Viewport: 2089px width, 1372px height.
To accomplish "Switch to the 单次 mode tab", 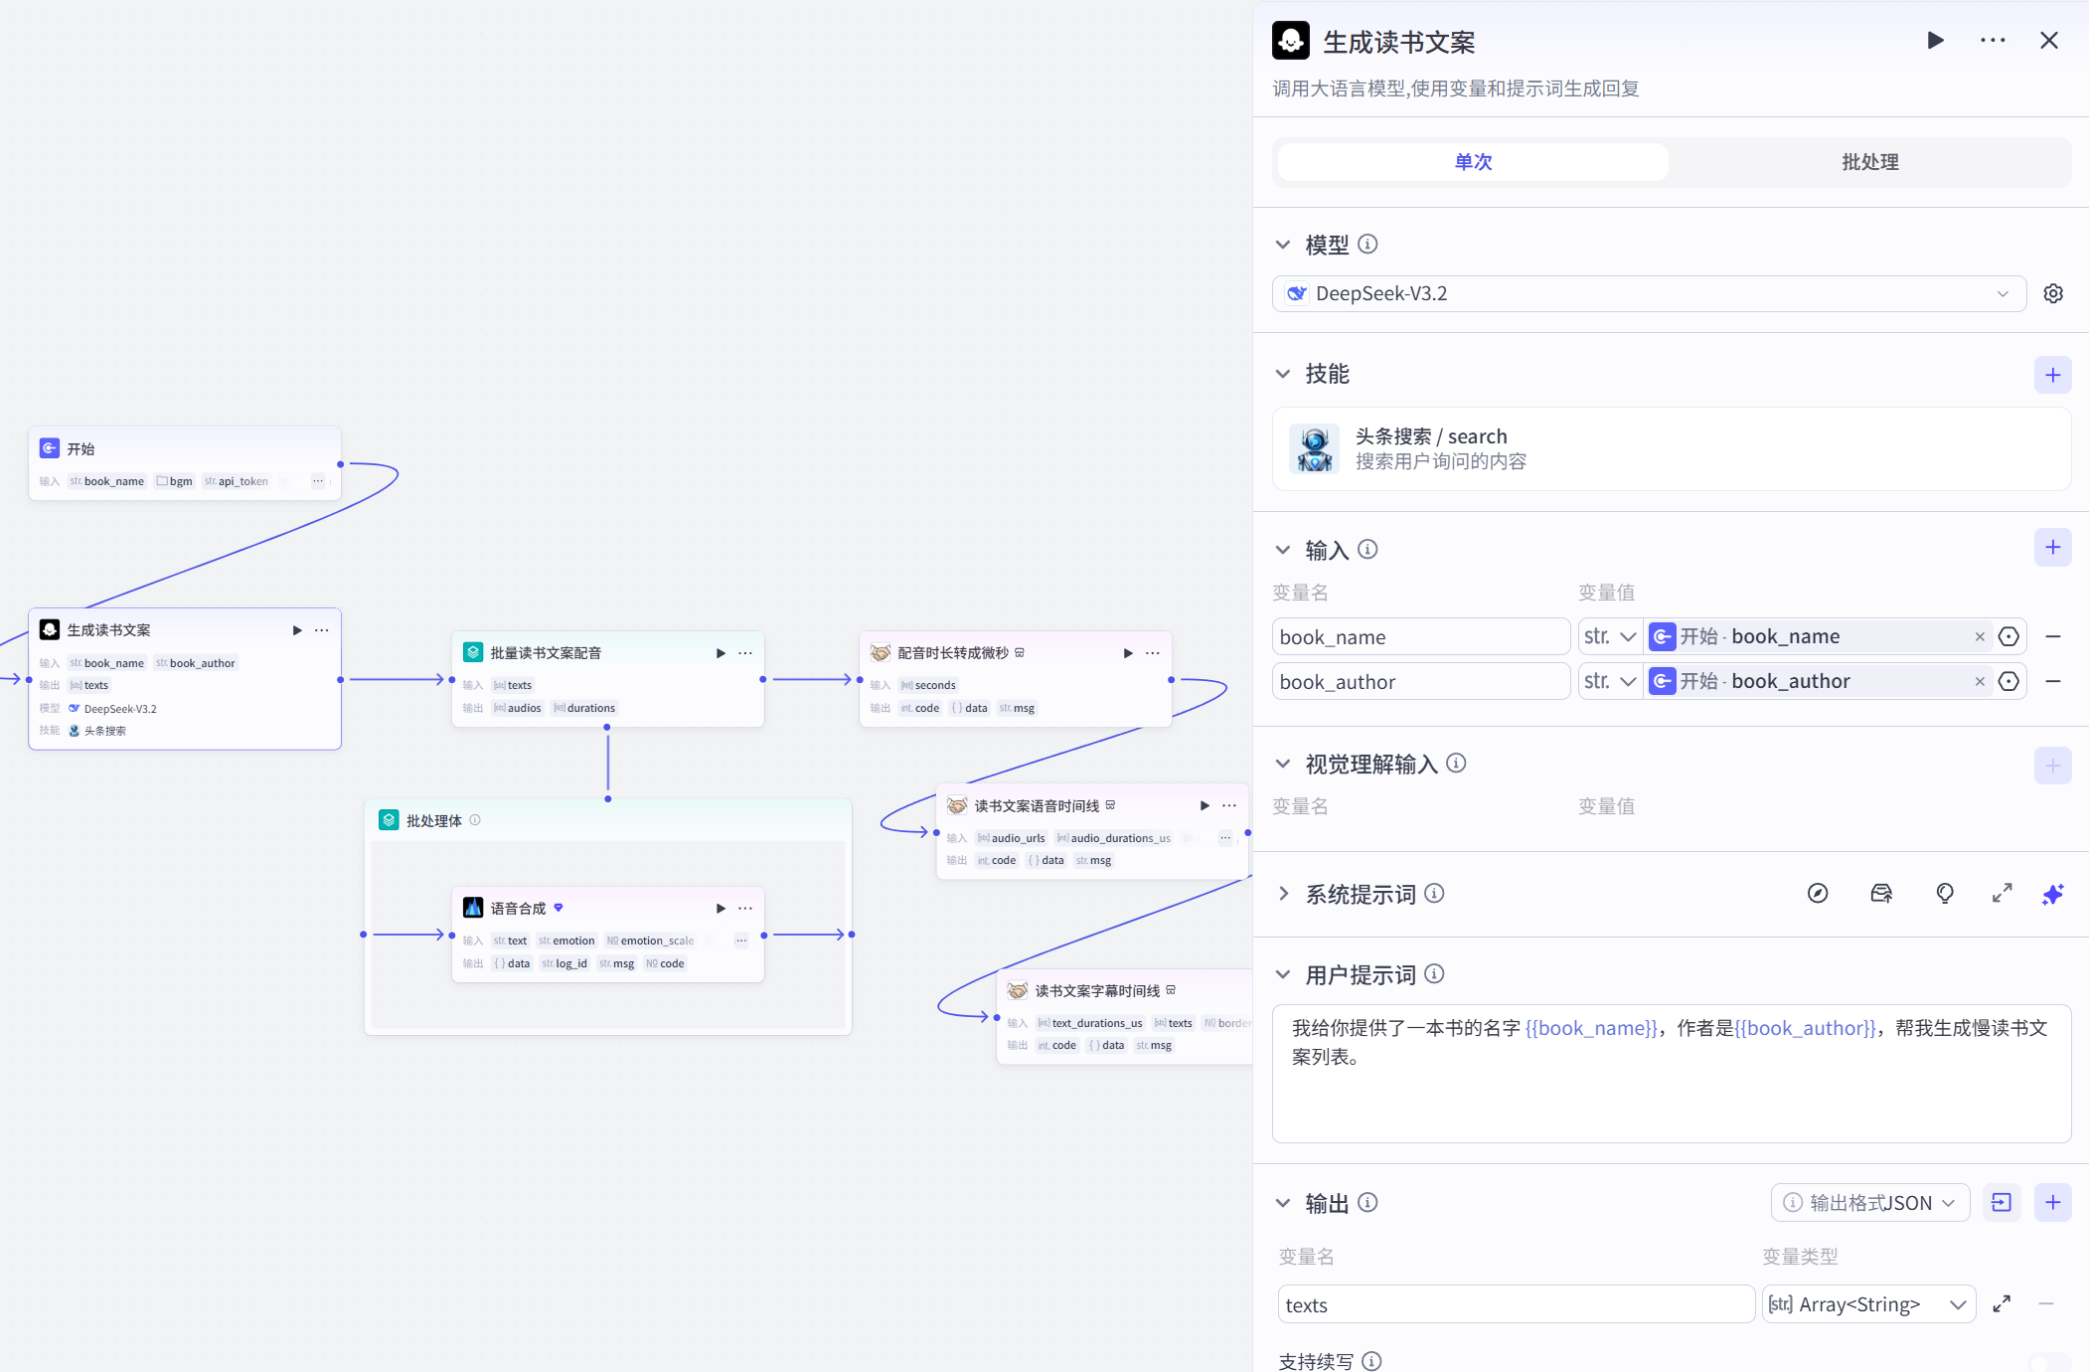I will [x=1473, y=162].
